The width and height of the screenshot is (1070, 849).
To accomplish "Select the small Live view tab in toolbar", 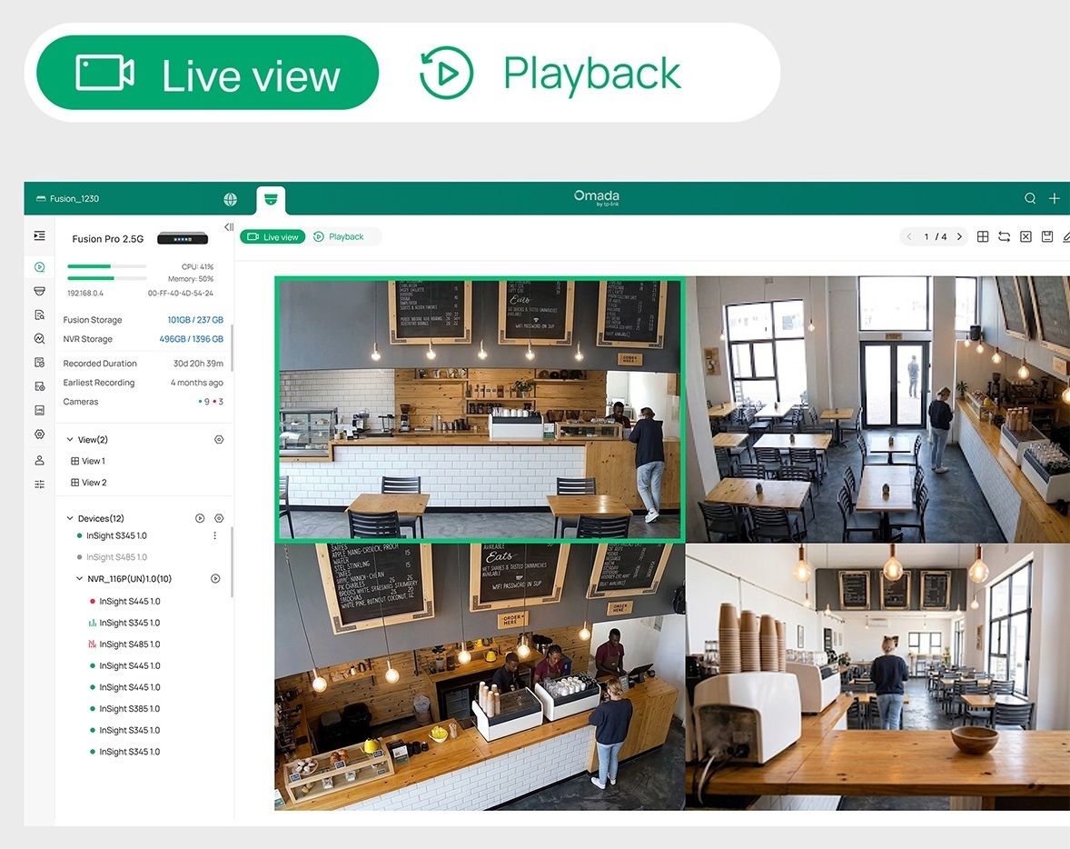I will pos(272,237).
